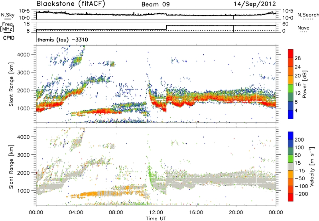The image size is (319, 221).
Task: Click the blue top segment of the velocity colorbar
Action: click(291, 136)
